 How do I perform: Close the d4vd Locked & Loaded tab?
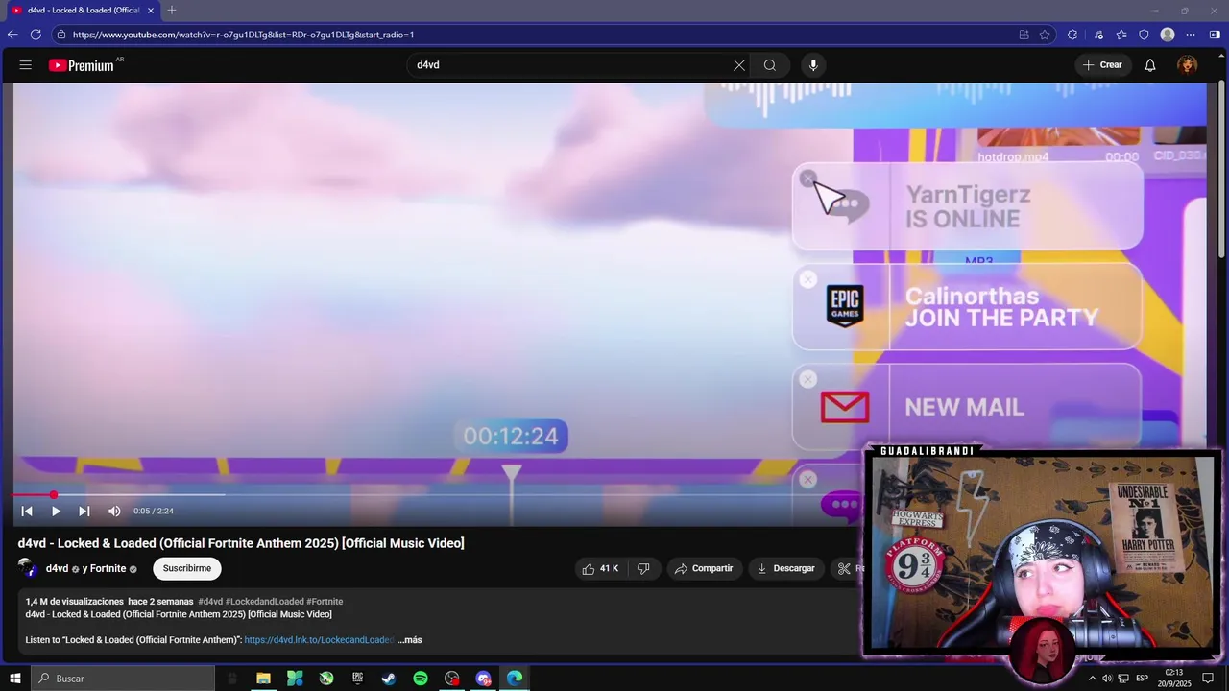point(150,11)
